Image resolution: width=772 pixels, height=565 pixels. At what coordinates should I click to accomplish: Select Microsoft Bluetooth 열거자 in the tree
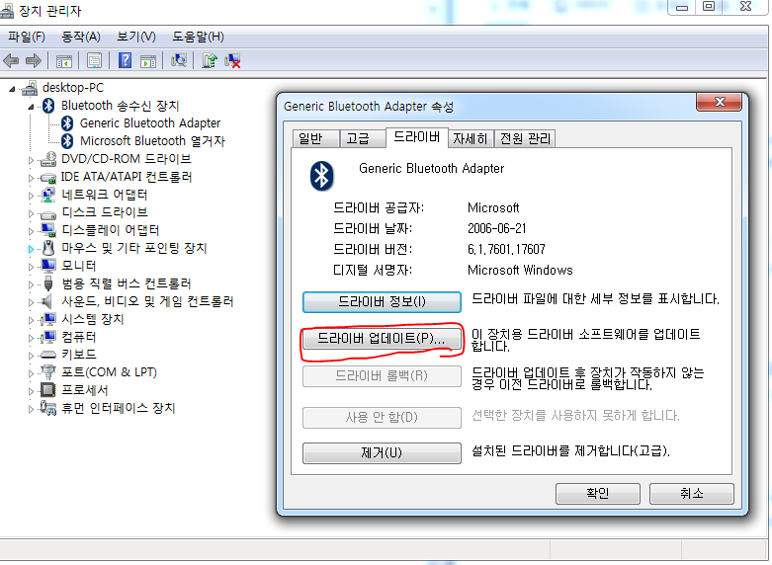tap(152, 141)
